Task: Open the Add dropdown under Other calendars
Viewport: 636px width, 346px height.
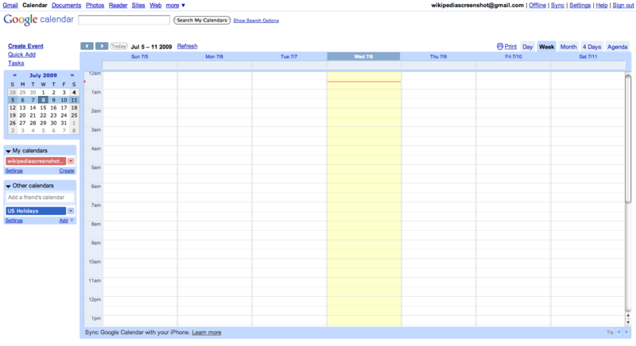Action: pos(67,221)
